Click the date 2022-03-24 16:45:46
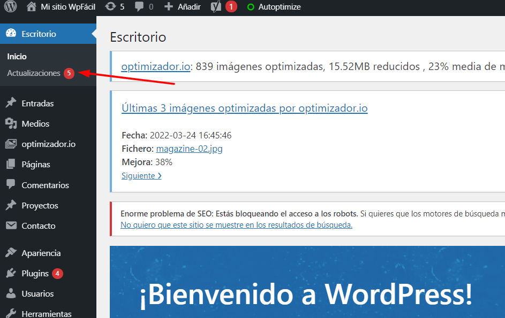Screen dimensions: 505x318 tap(191, 135)
